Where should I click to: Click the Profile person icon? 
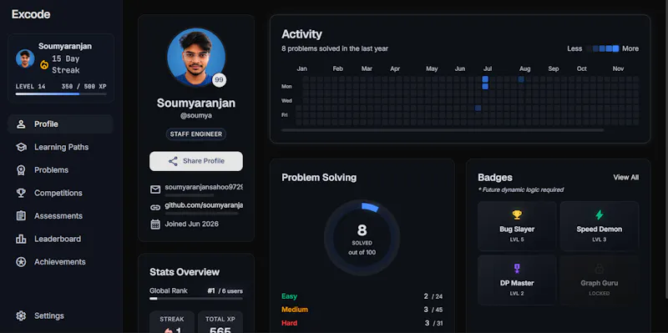[x=21, y=124]
